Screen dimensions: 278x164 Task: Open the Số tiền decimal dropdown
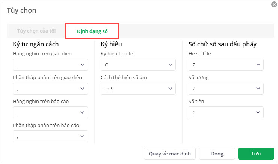point(226,112)
